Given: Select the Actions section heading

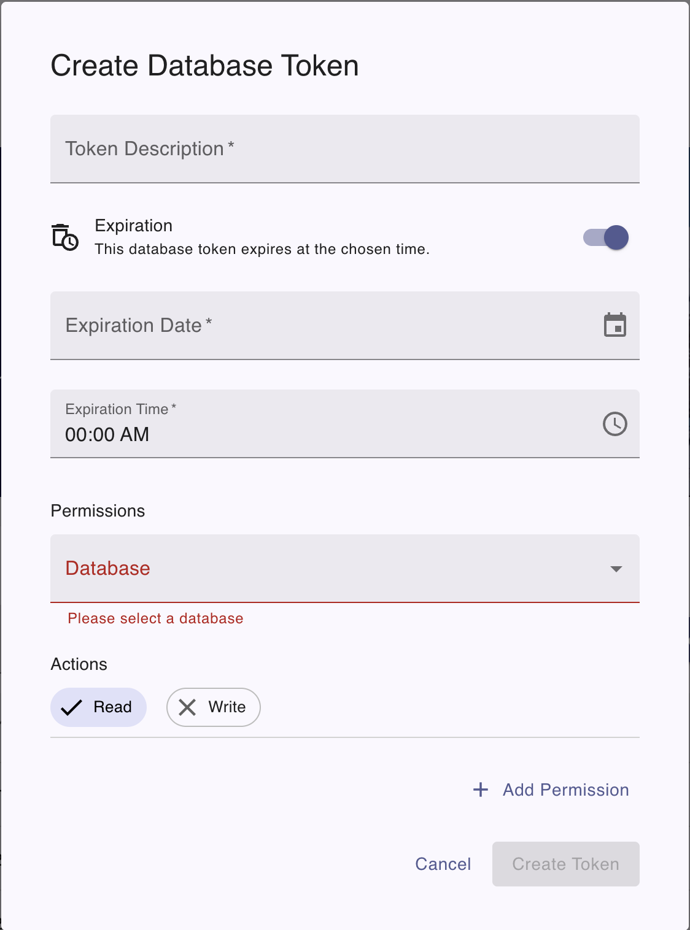Looking at the screenshot, I should tap(79, 664).
